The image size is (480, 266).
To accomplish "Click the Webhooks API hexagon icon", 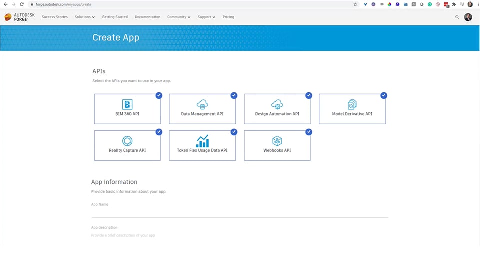I will pos(277,141).
